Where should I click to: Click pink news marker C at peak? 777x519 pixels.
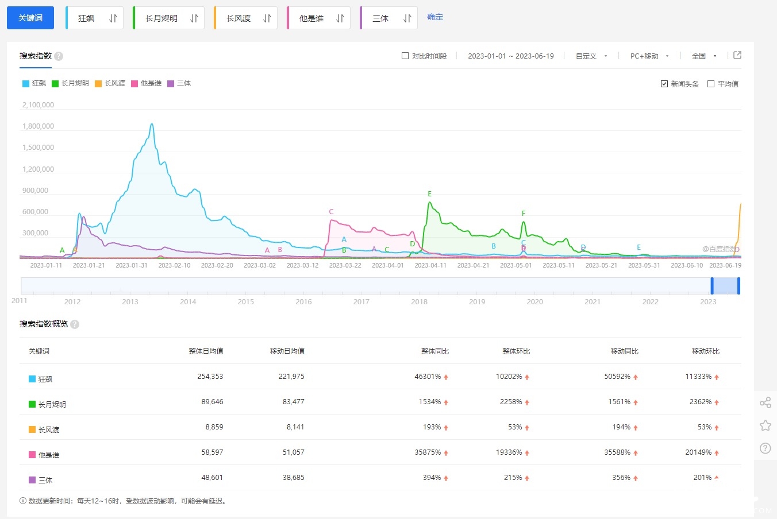pos(331,212)
